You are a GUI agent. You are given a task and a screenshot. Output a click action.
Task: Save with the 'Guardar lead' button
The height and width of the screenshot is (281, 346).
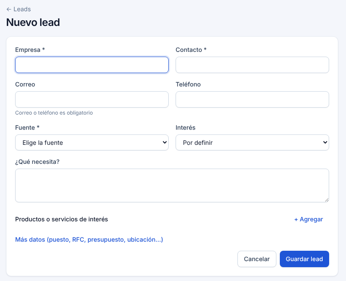[x=304, y=259]
